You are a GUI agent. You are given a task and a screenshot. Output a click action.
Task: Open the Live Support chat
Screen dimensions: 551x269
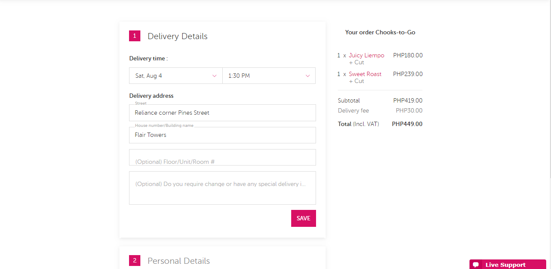(508, 264)
